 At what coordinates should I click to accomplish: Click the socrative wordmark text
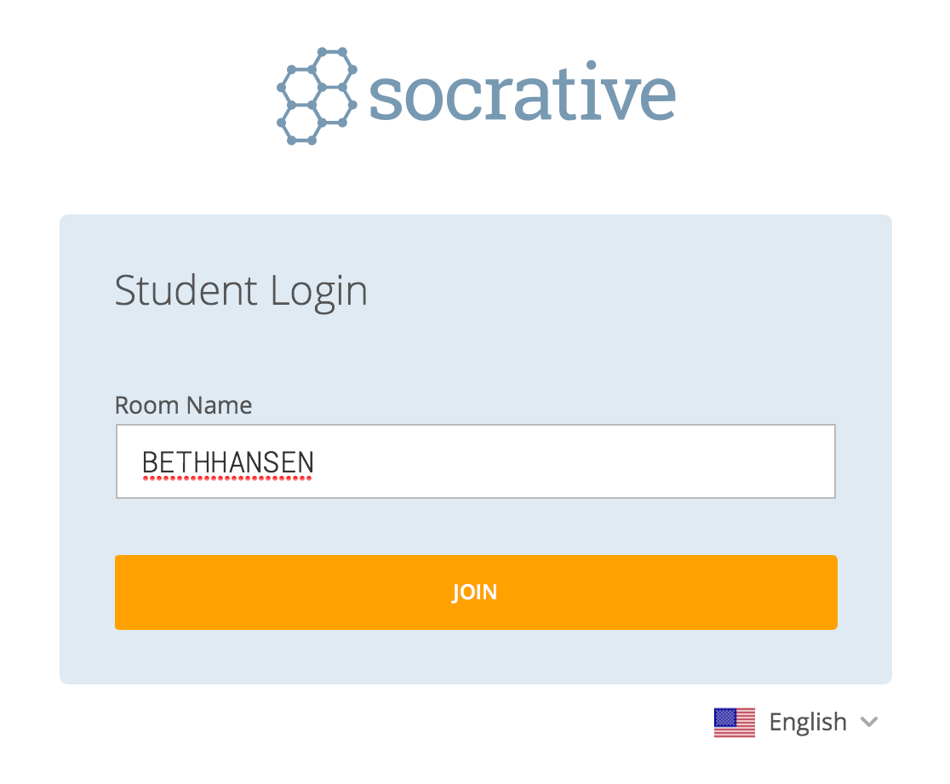tap(523, 95)
